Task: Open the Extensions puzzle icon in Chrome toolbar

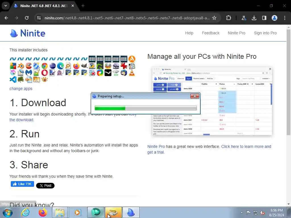Action: (x=229, y=18)
